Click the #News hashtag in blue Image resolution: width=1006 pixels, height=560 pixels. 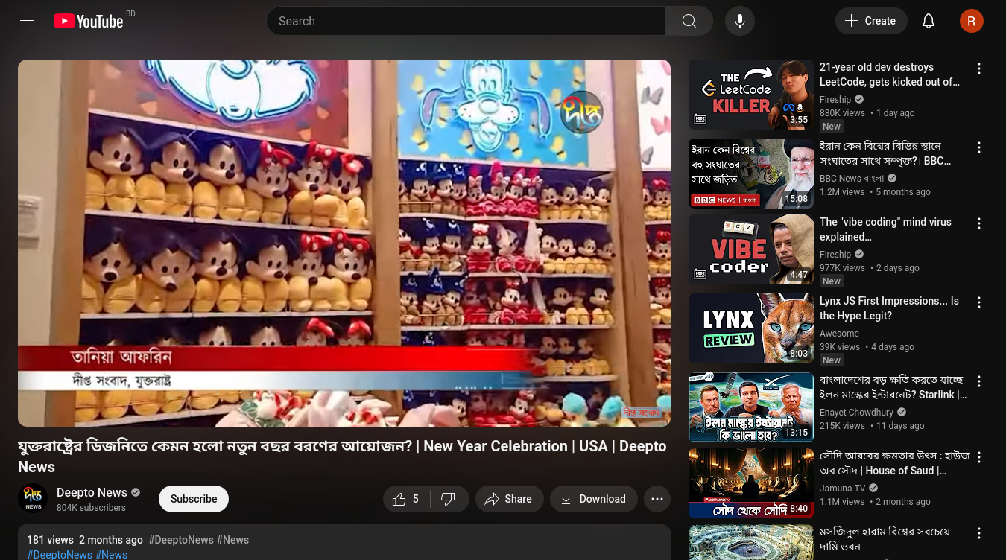[x=111, y=555]
